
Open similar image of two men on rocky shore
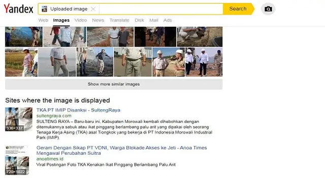point(95,62)
